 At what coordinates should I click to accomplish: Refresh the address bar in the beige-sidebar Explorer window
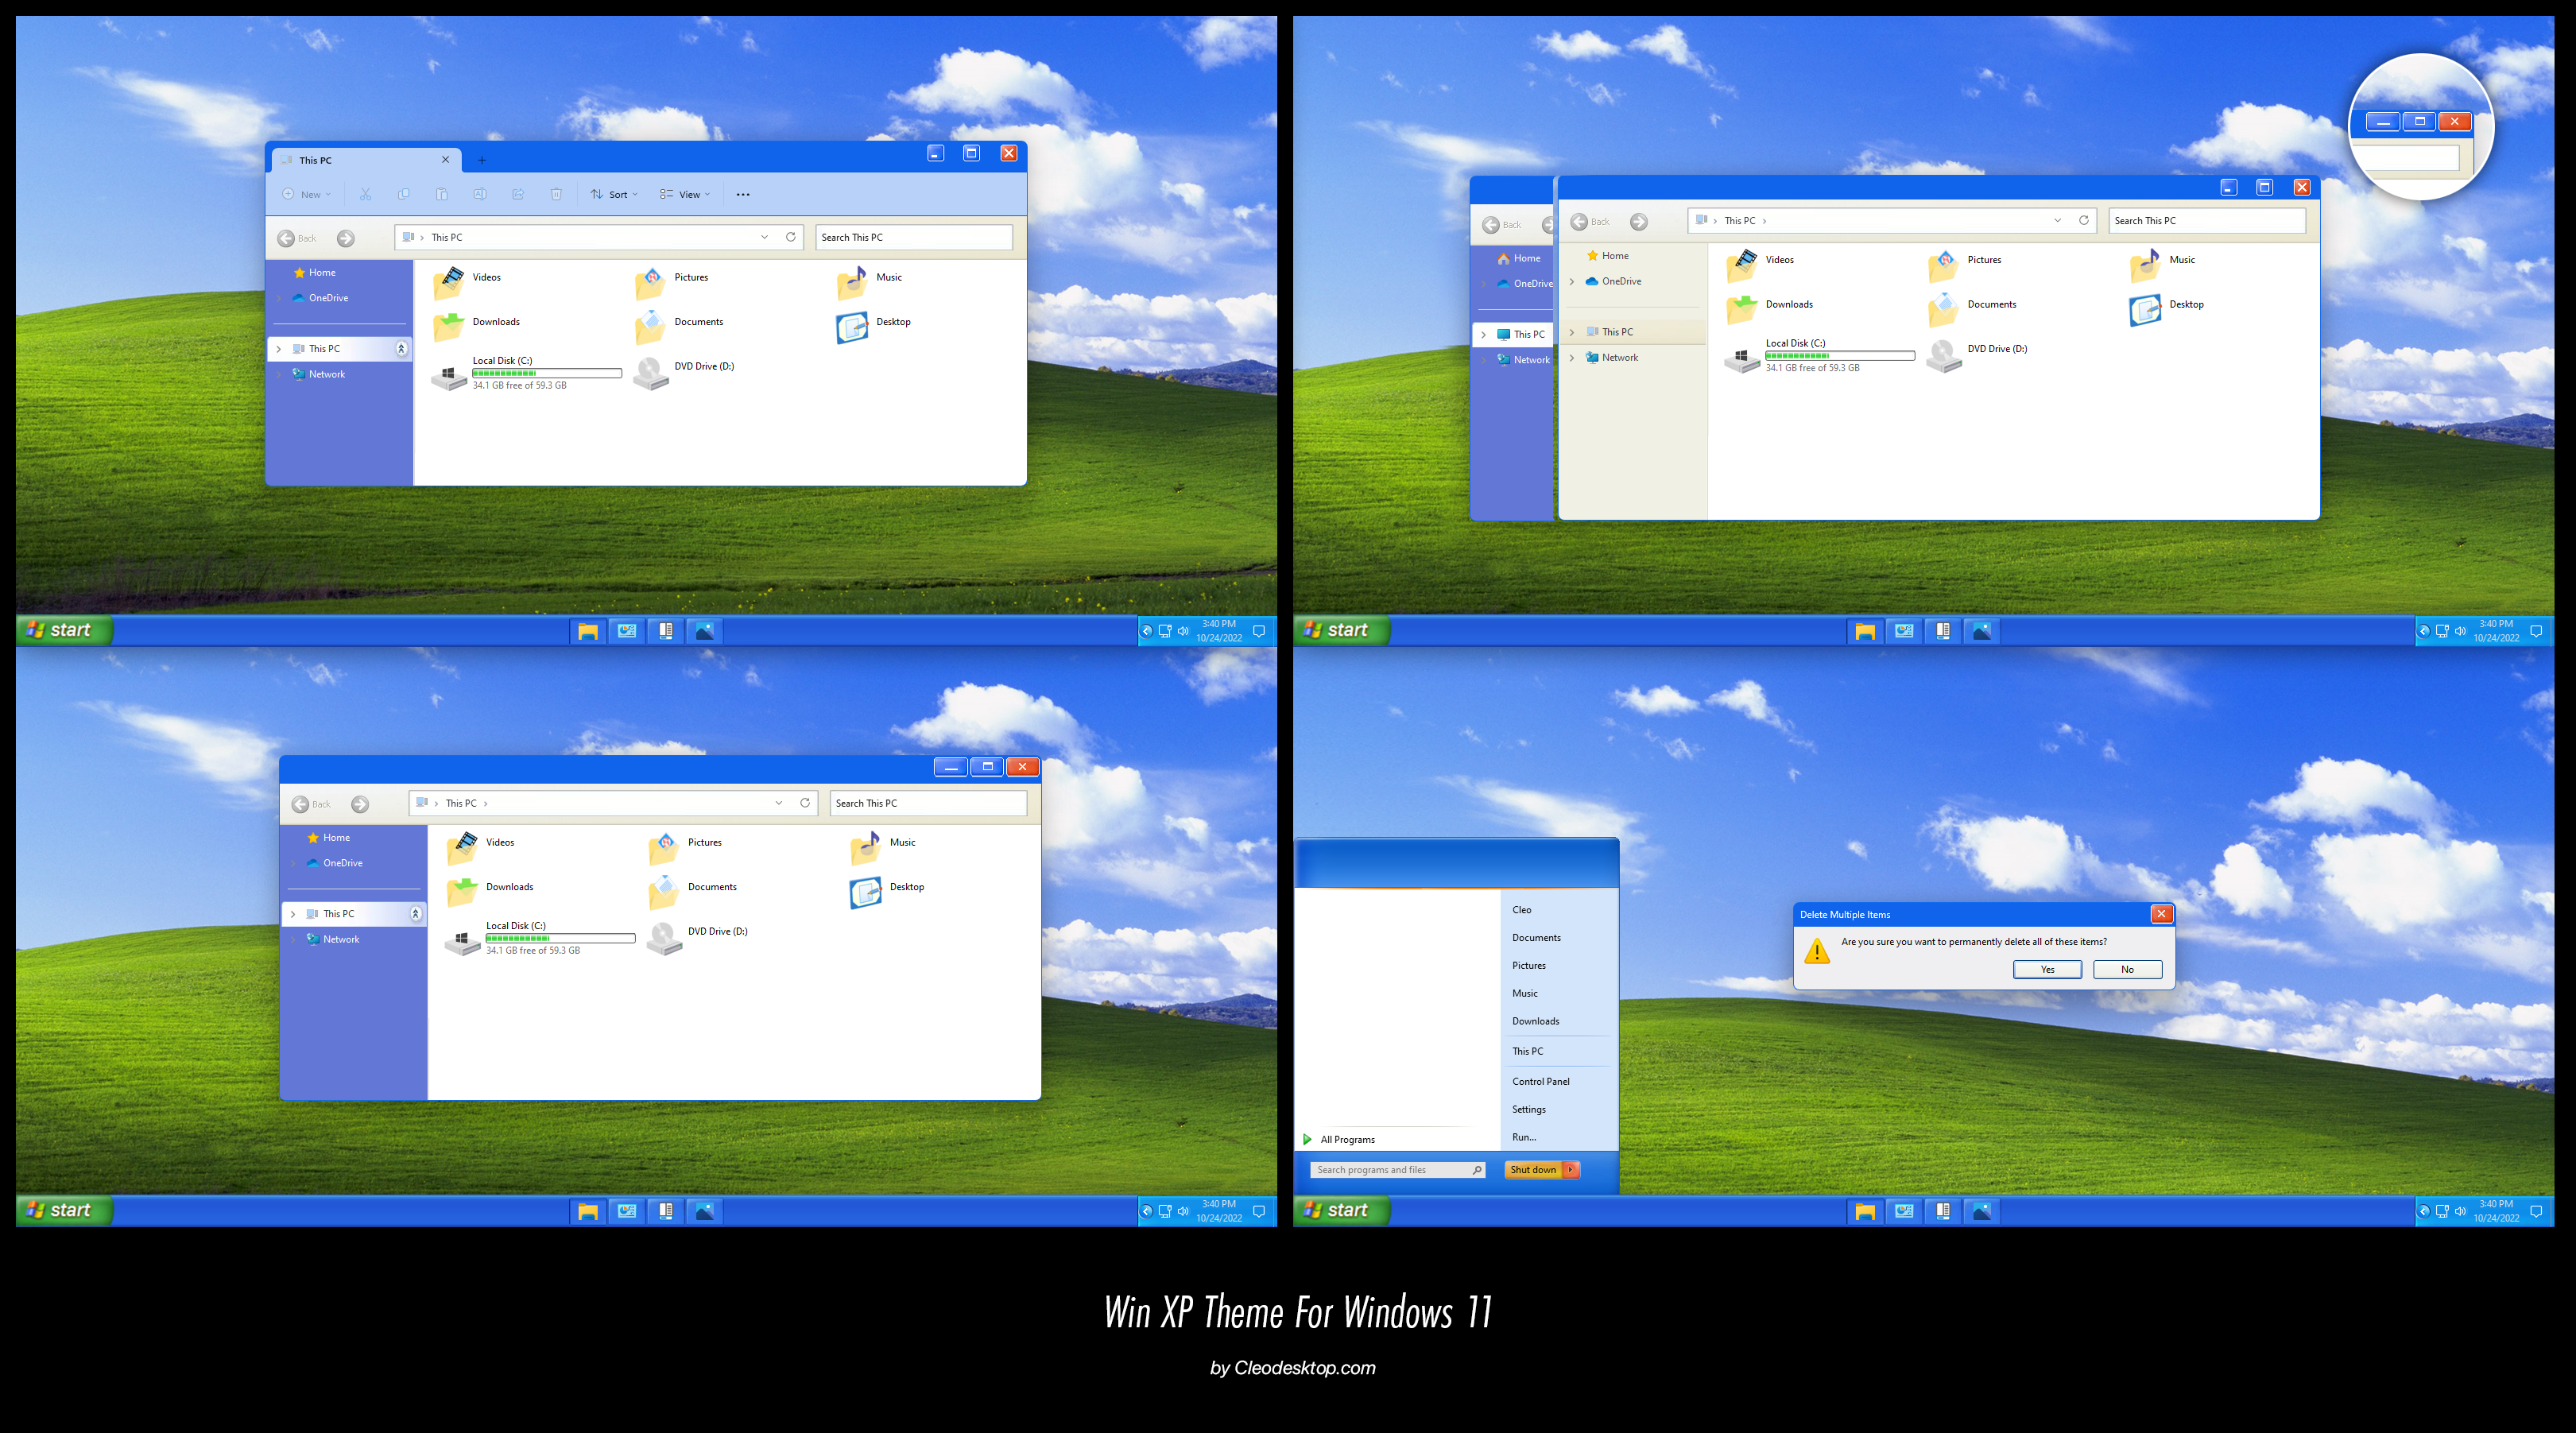[x=2084, y=220]
